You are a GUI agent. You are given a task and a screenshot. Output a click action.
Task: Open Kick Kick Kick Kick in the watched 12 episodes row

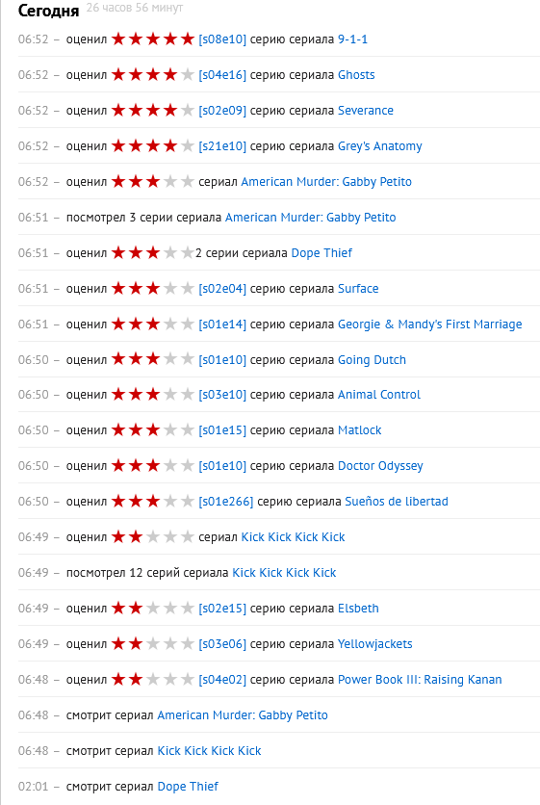(284, 573)
